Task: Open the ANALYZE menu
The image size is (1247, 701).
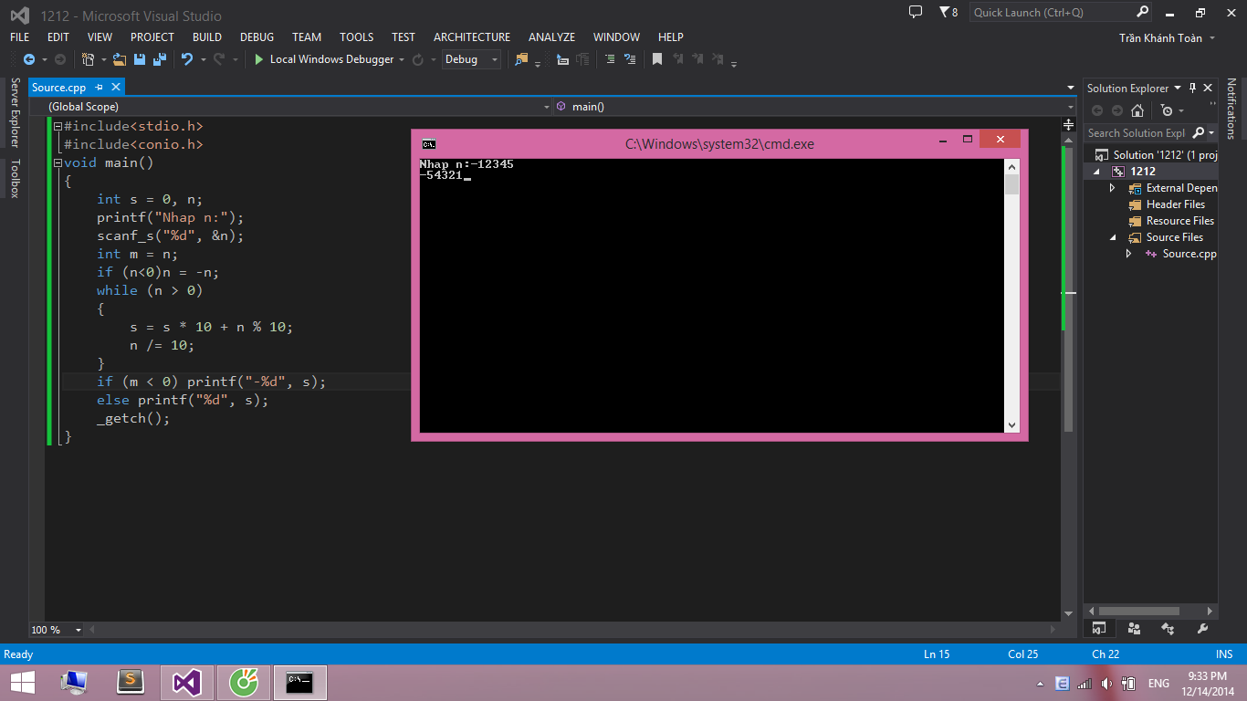Action: (551, 37)
